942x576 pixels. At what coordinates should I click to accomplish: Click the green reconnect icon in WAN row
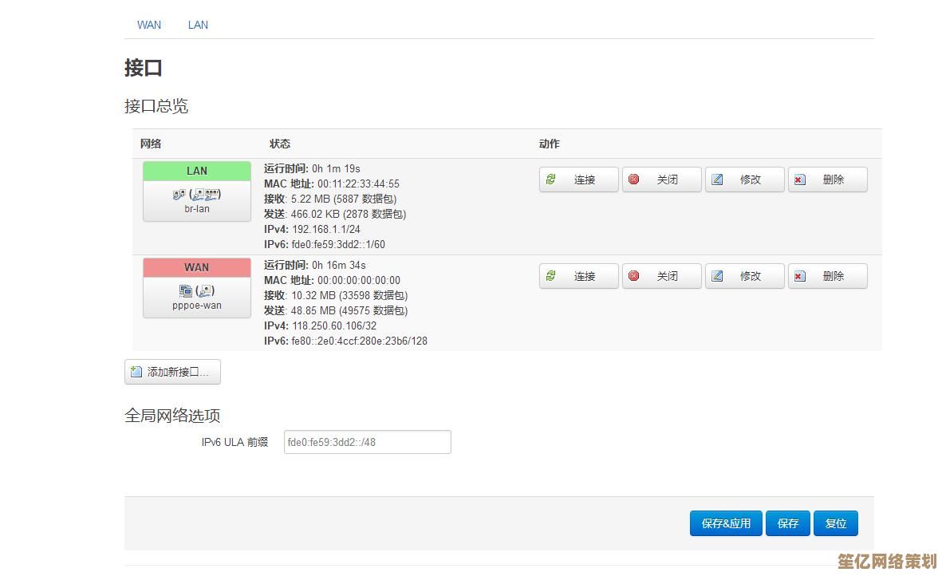point(551,276)
